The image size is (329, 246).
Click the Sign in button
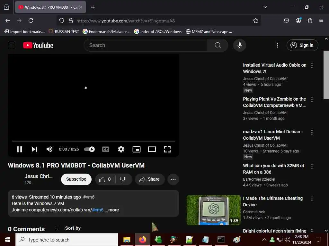tap(302, 45)
